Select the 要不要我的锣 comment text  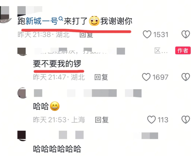tap(57, 64)
